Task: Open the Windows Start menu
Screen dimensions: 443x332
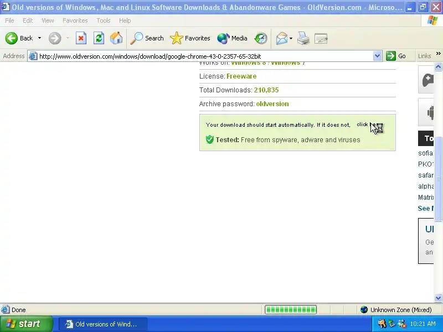Action: (26, 324)
